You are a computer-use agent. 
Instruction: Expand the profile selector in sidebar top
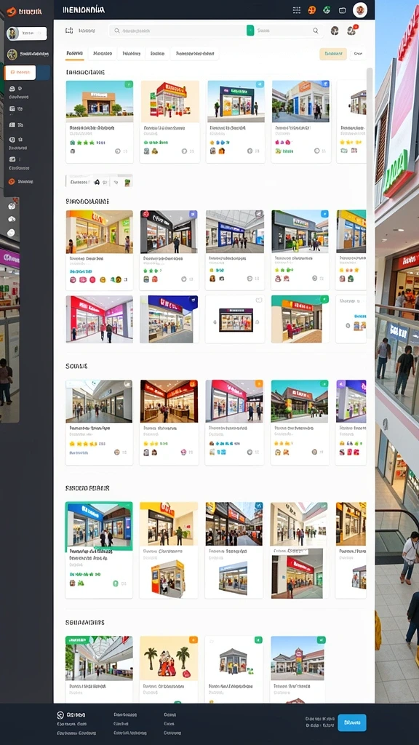click(27, 33)
